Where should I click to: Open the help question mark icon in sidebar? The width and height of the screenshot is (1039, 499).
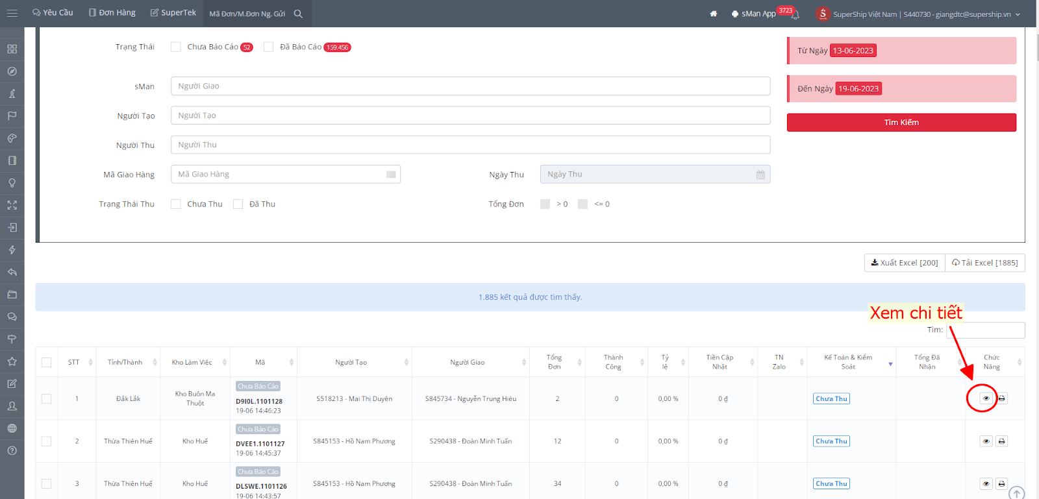[12, 450]
